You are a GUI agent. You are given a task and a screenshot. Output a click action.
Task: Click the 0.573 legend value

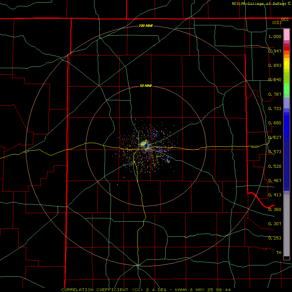(275, 152)
